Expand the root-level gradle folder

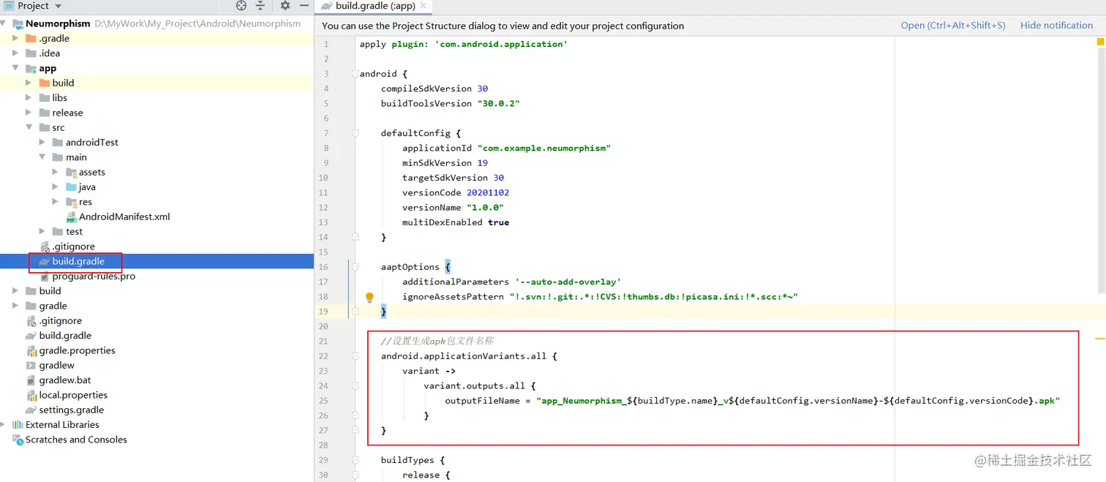coord(16,306)
